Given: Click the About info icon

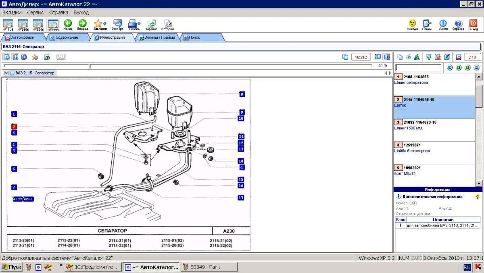Looking at the screenshot, I should 443,25.
